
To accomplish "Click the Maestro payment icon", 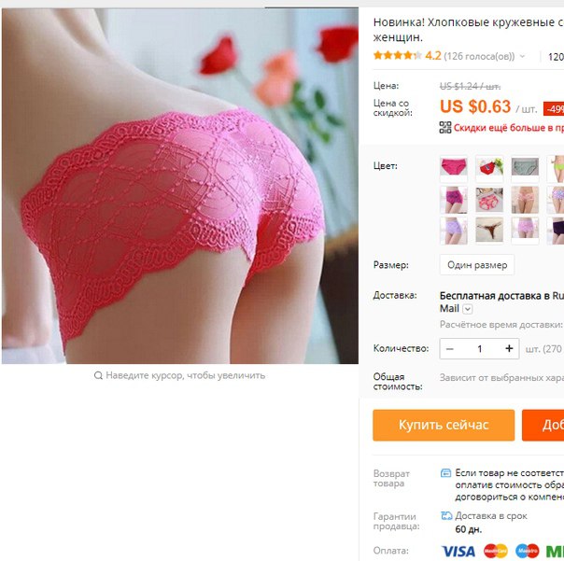I will coord(527,551).
